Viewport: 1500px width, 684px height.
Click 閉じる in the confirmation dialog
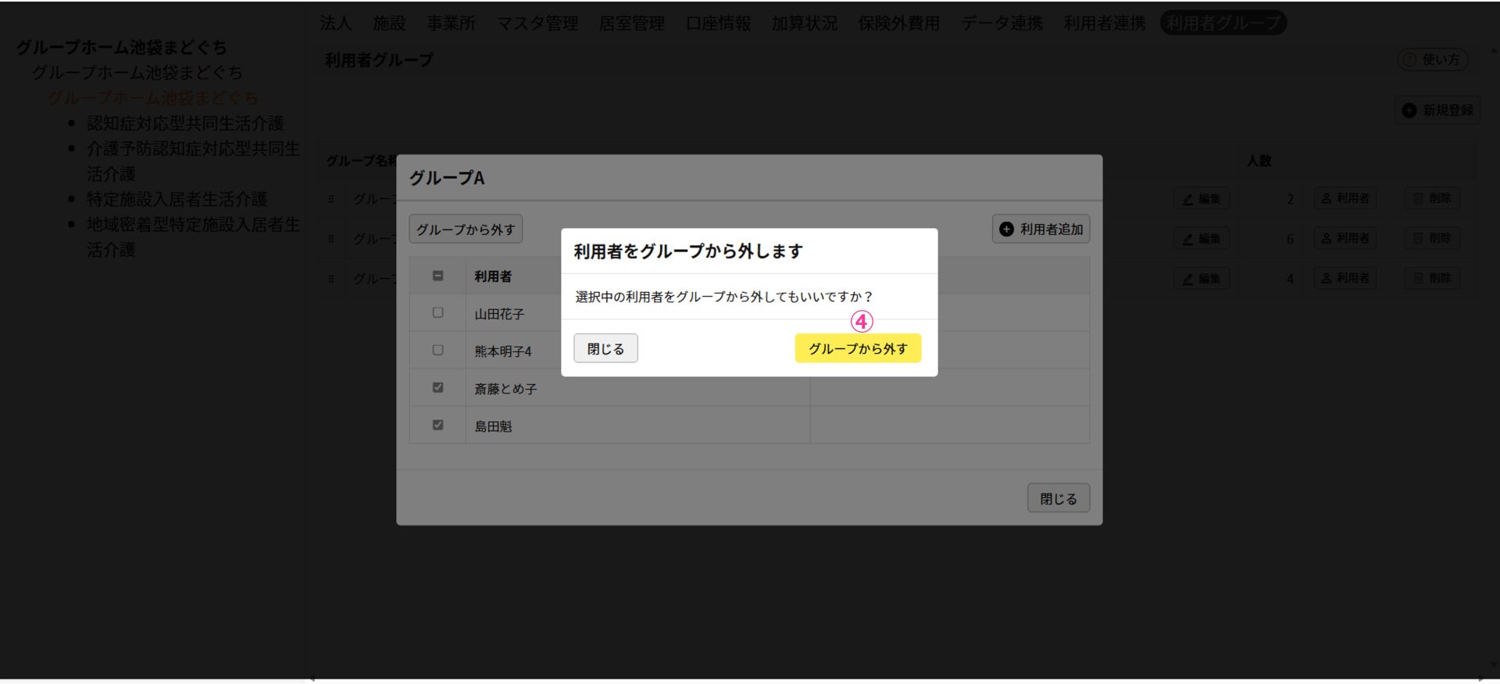605,348
